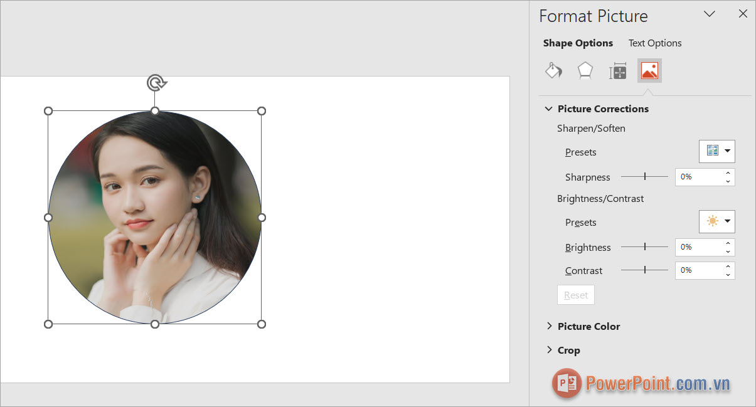Select the Fill & Line icon
Viewport: 756px width, 407px height.
click(x=553, y=70)
